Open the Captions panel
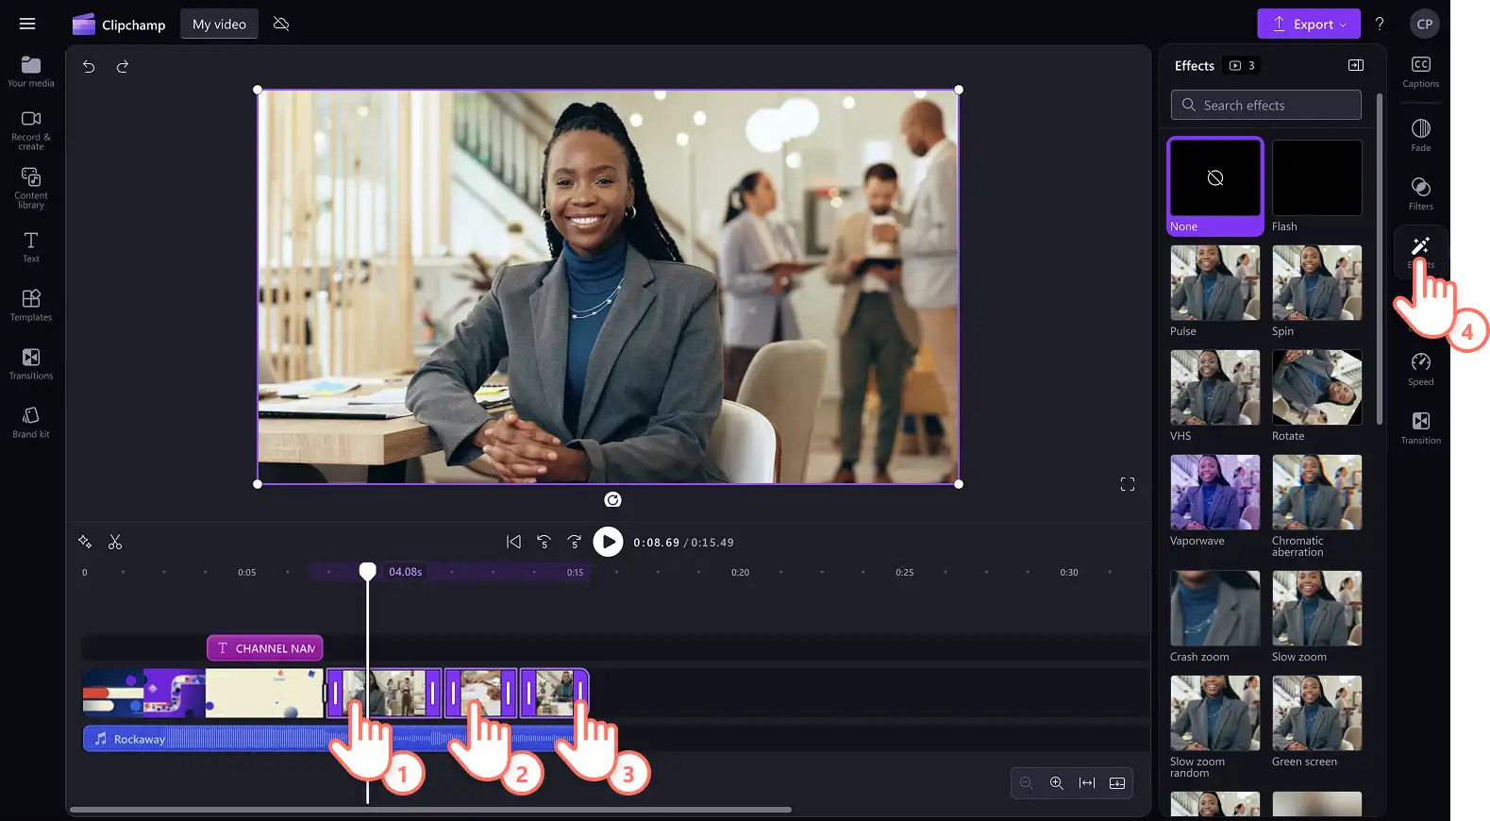The width and height of the screenshot is (1490, 821). coord(1420,71)
